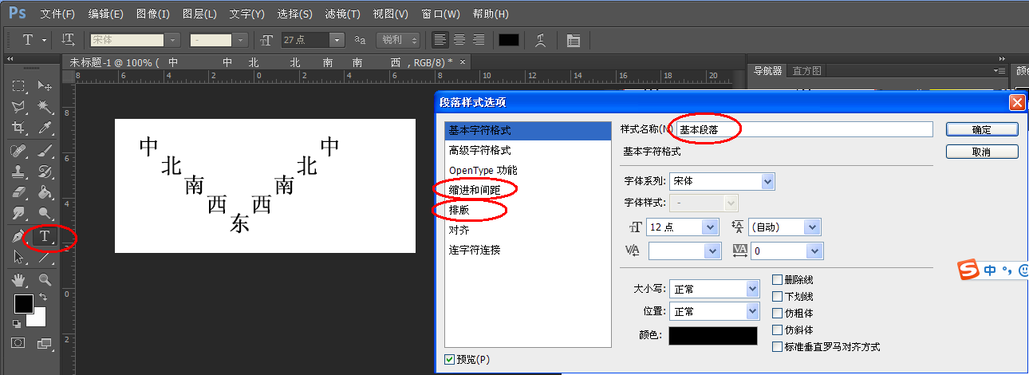Click the dialog 颜色 black color swatch
The height and width of the screenshot is (375, 1029).
point(713,336)
